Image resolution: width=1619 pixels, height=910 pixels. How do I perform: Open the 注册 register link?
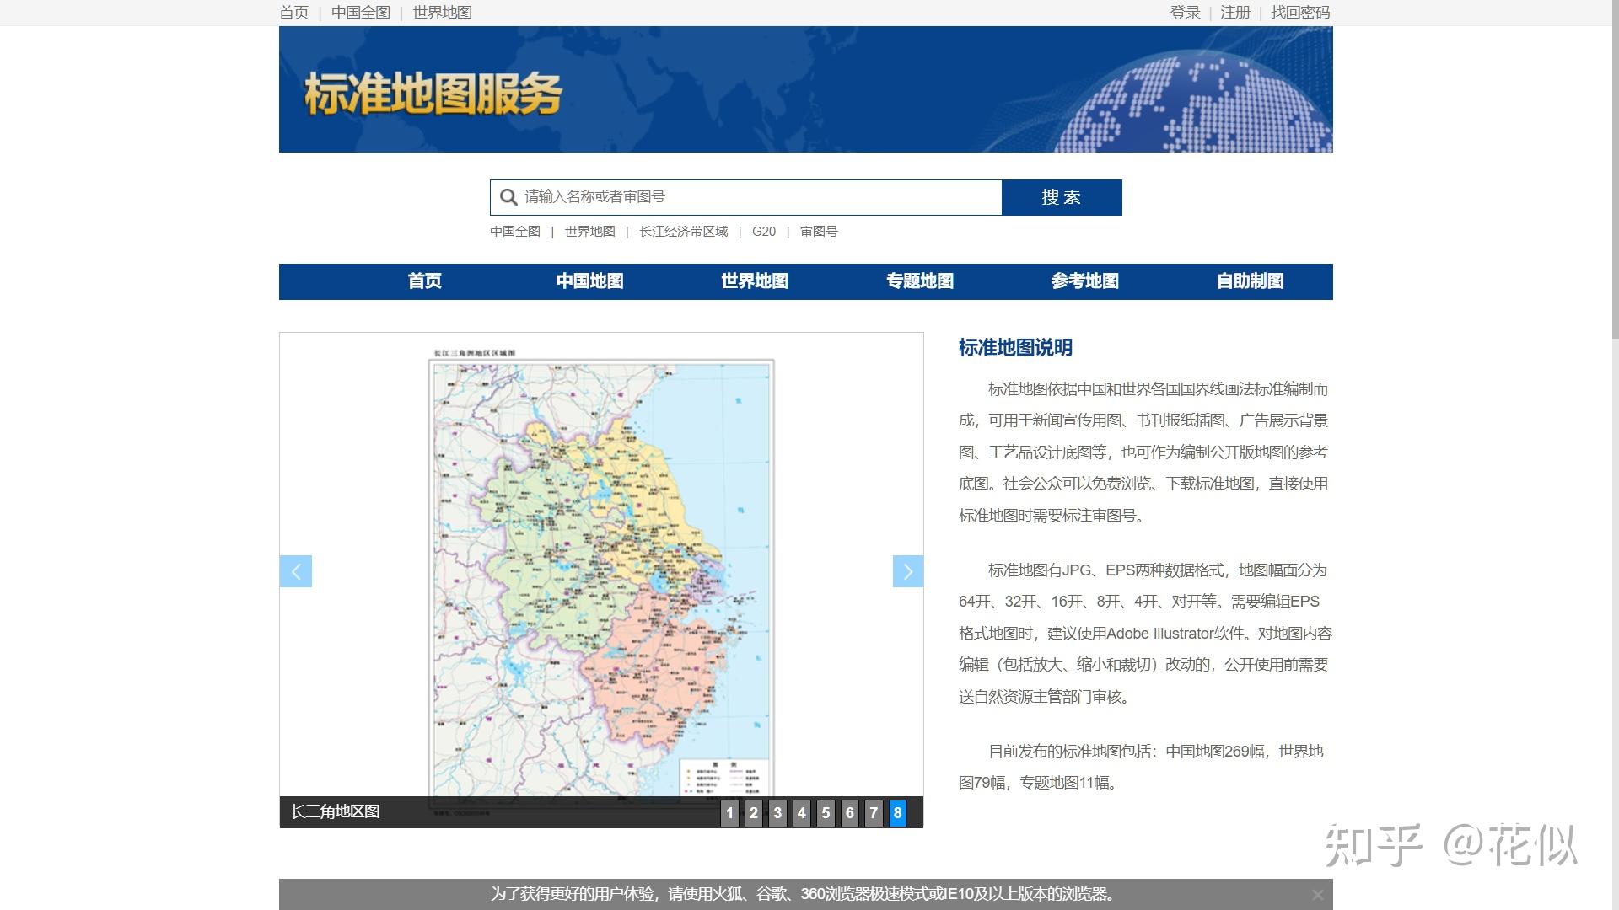pos(1234,13)
